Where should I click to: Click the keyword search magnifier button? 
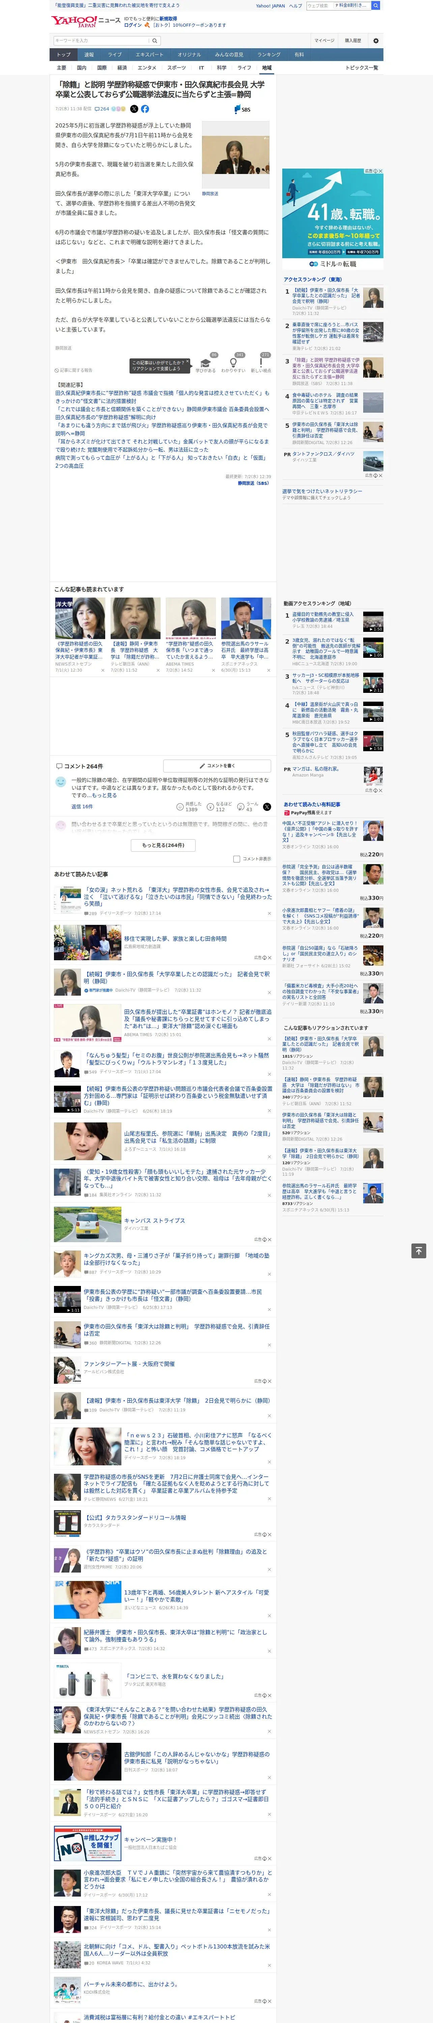coord(155,40)
